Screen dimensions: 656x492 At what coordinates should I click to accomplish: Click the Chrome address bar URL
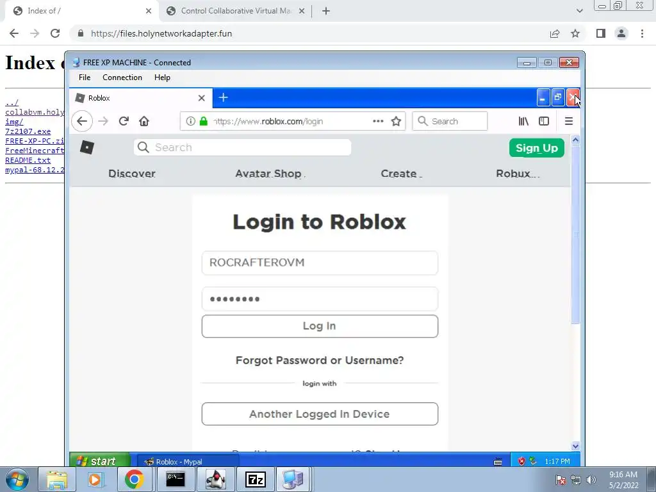(161, 33)
